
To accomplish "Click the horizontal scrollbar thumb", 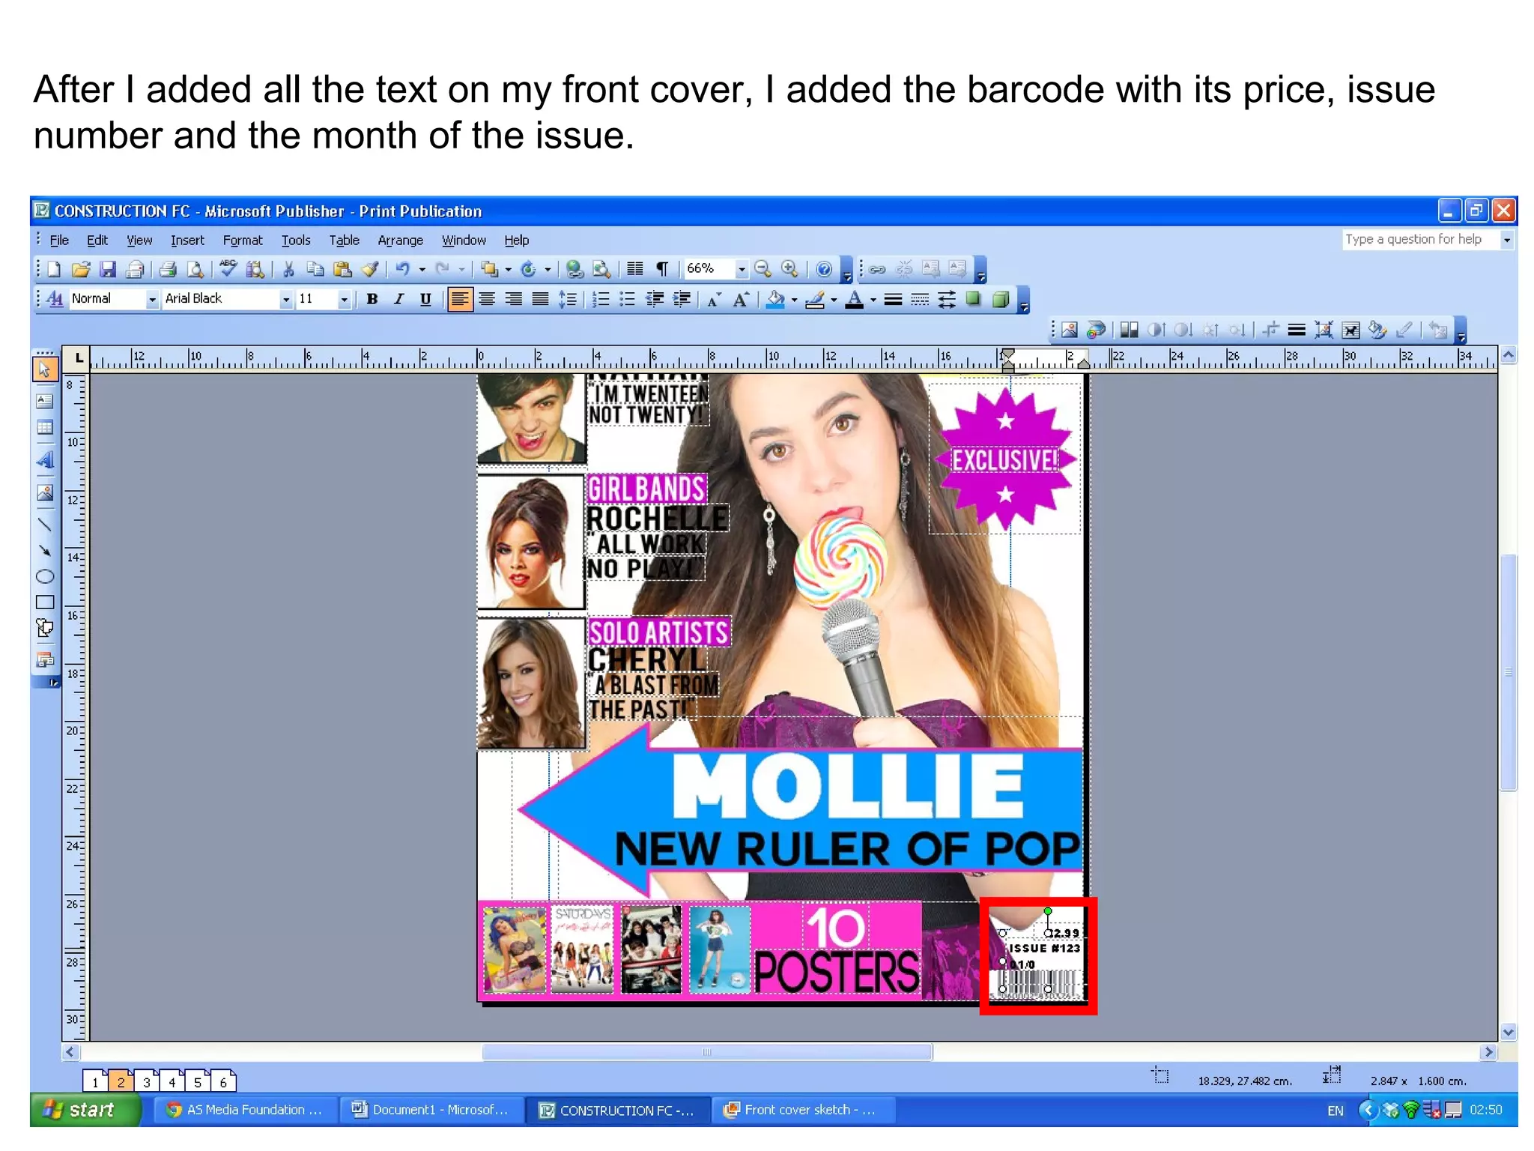I will point(707,1052).
